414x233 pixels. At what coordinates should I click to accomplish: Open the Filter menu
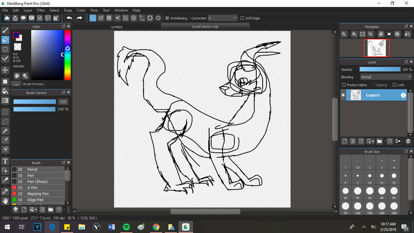coord(41,10)
